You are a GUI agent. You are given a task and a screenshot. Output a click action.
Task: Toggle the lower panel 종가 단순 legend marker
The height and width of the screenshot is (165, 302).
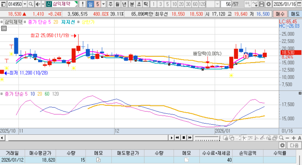point(2,94)
